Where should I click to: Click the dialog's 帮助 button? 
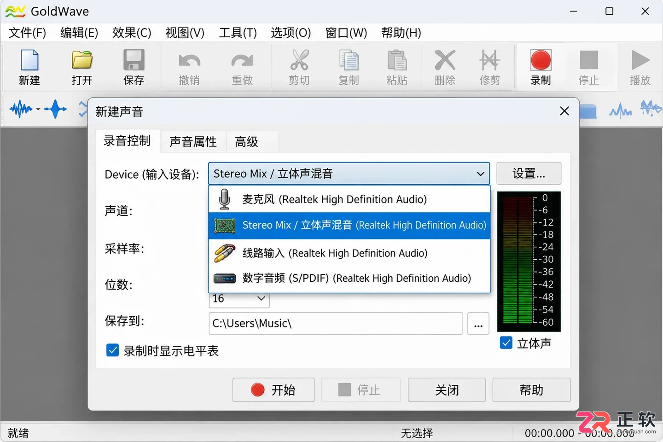click(531, 390)
